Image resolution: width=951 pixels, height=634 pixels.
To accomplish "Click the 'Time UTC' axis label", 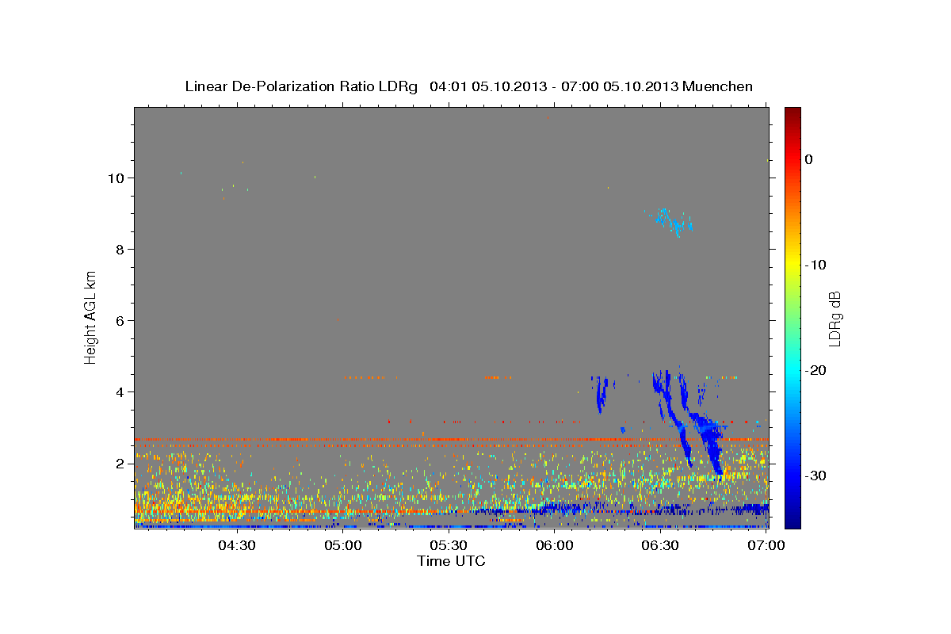I will tap(451, 561).
